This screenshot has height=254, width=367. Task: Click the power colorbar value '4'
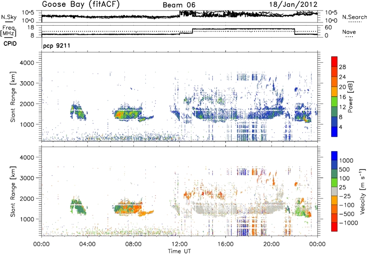click(x=340, y=127)
